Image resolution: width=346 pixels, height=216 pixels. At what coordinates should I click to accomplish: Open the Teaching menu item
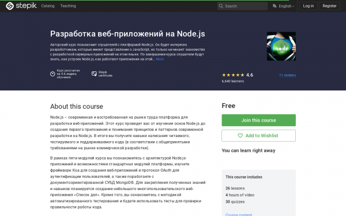68,6
